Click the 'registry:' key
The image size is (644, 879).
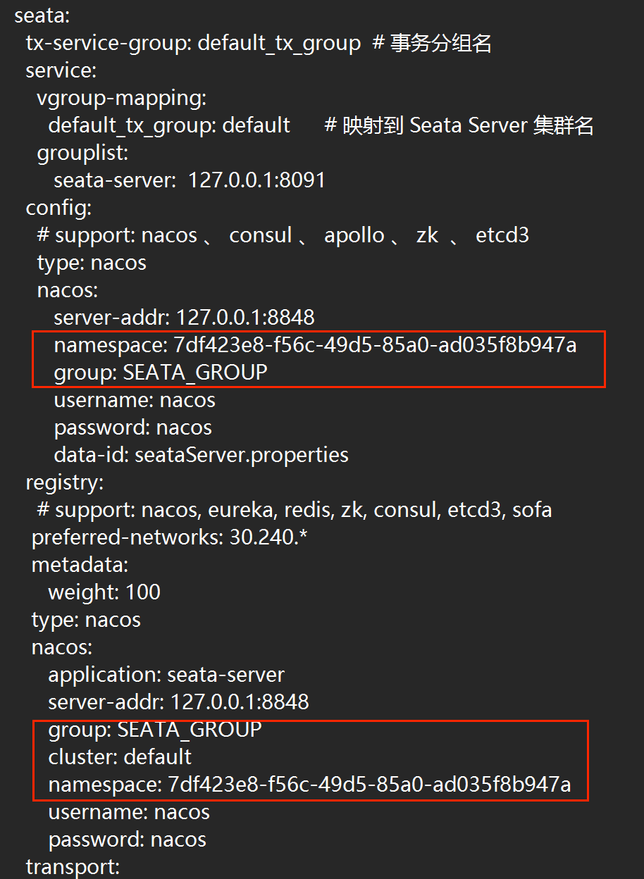pyautogui.click(x=65, y=482)
